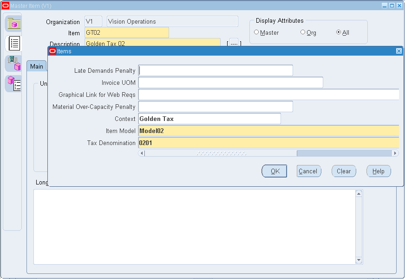
Task: Click the Organization code field V1
Action: click(93, 21)
